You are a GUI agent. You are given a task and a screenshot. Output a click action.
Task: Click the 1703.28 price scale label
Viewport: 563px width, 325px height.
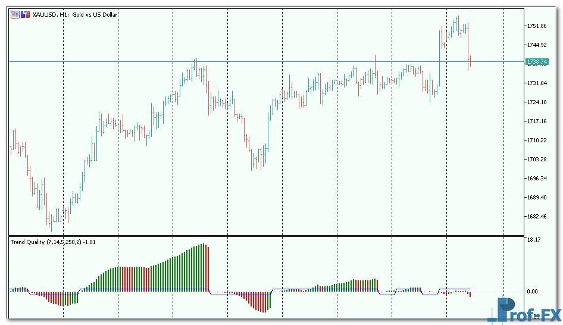point(537,160)
